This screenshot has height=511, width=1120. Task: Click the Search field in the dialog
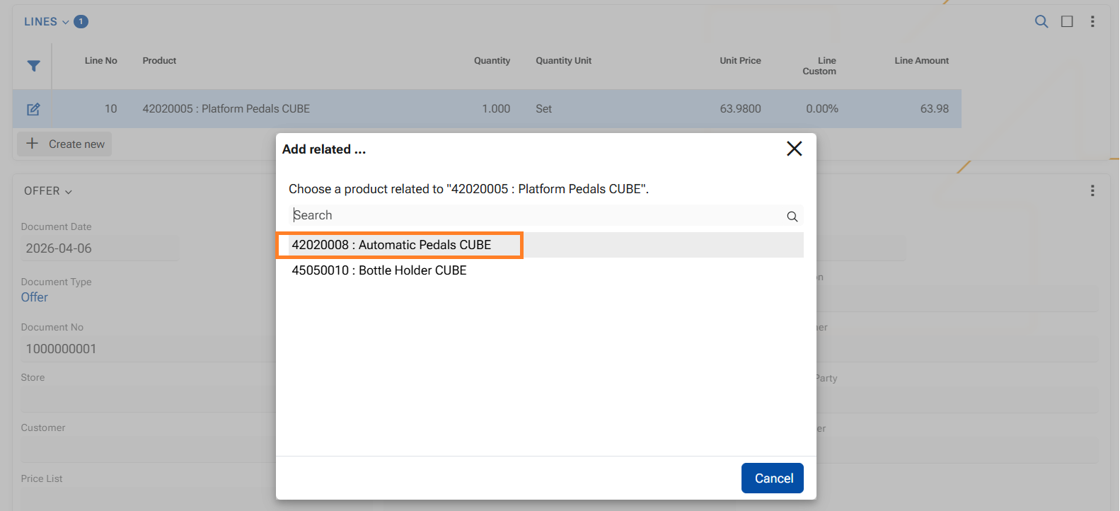[x=538, y=215]
